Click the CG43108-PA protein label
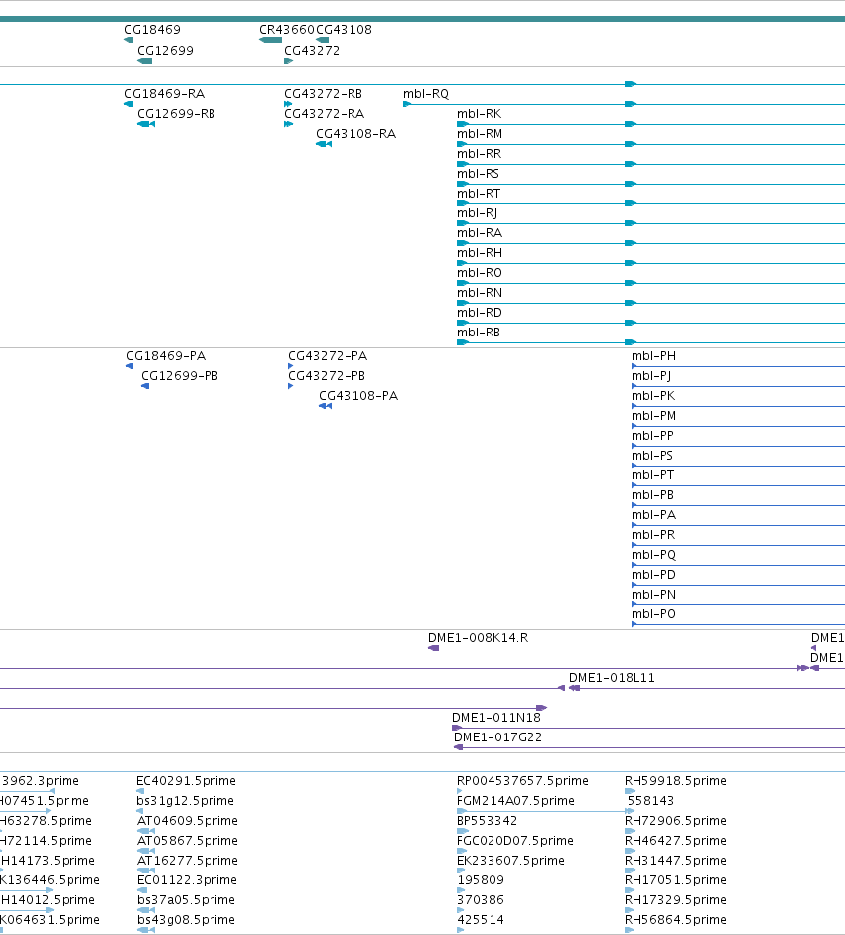 (358, 395)
